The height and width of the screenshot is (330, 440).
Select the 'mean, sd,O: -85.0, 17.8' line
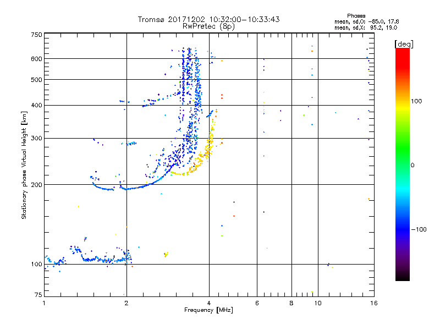(366, 21)
